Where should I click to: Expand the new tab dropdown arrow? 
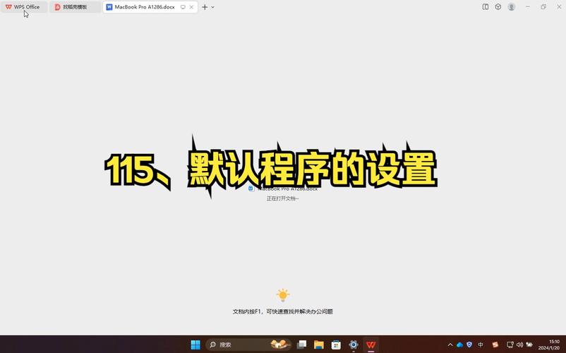coord(213,7)
